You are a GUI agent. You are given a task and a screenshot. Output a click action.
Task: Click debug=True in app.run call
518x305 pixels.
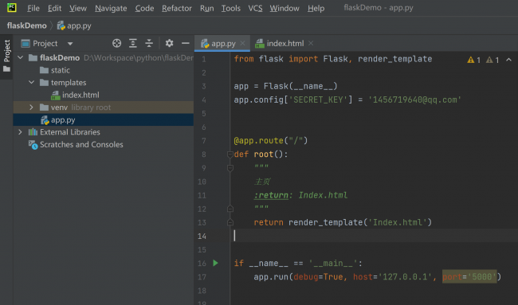coord(318,276)
